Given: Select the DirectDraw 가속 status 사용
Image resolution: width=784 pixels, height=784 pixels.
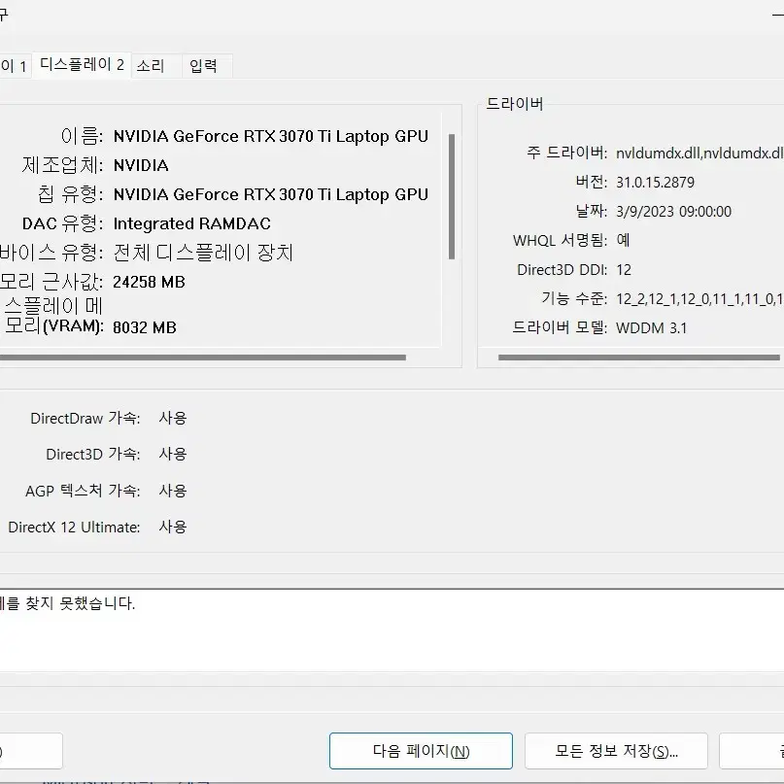Looking at the screenshot, I should point(173,418).
